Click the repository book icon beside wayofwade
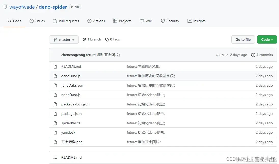The width and height of the screenshot is (279, 164). click(x=5, y=7)
